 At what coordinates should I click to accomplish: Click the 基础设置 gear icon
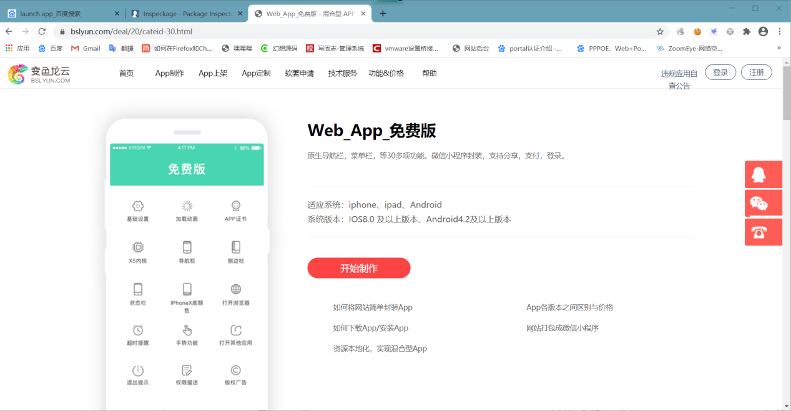tap(138, 206)
